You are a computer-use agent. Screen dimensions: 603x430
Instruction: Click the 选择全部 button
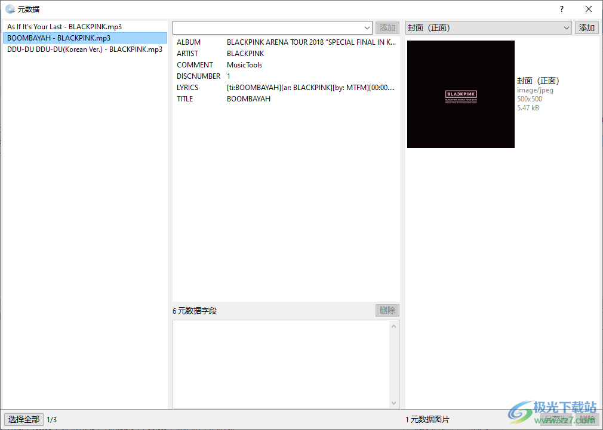click(x=24, y=419)
